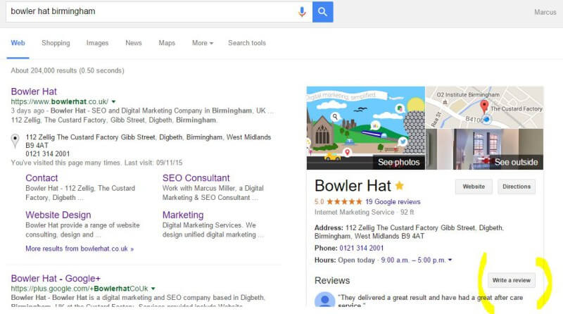
Task: Click the map pin icon beside the address
Action: (x=15, y=141)
